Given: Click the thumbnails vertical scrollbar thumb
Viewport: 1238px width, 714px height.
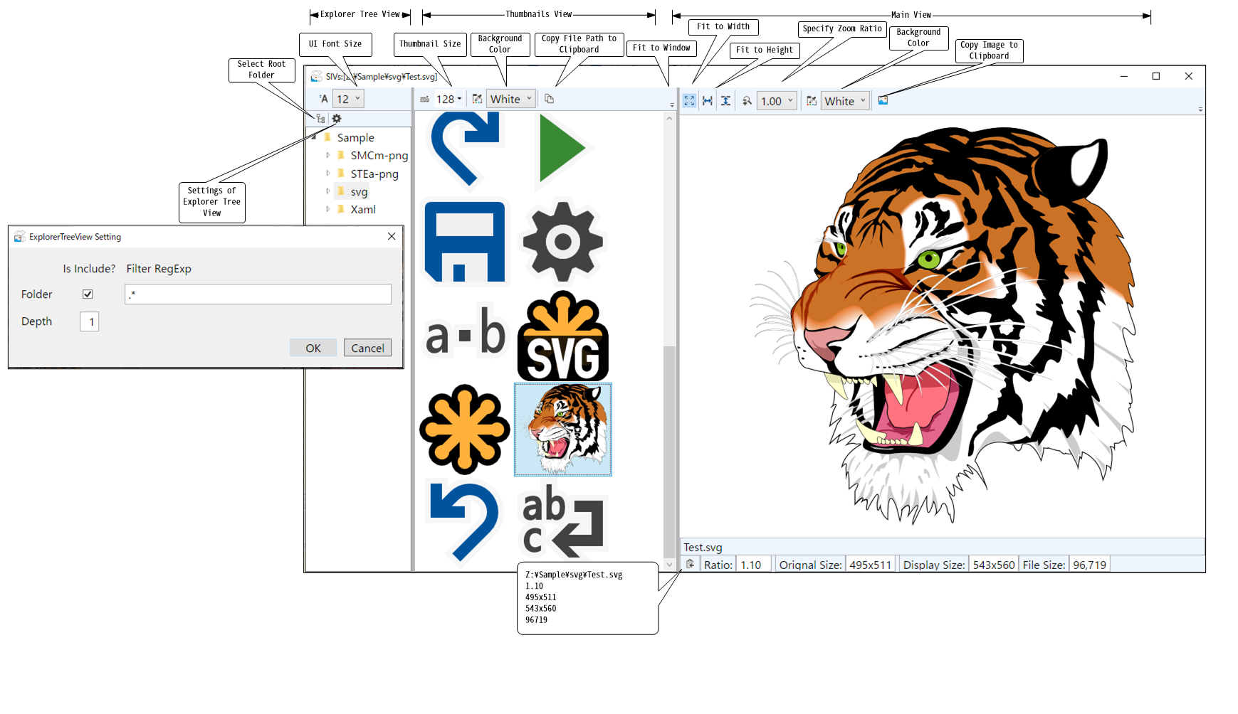Looking at the screenshot, I should (669, 452).
